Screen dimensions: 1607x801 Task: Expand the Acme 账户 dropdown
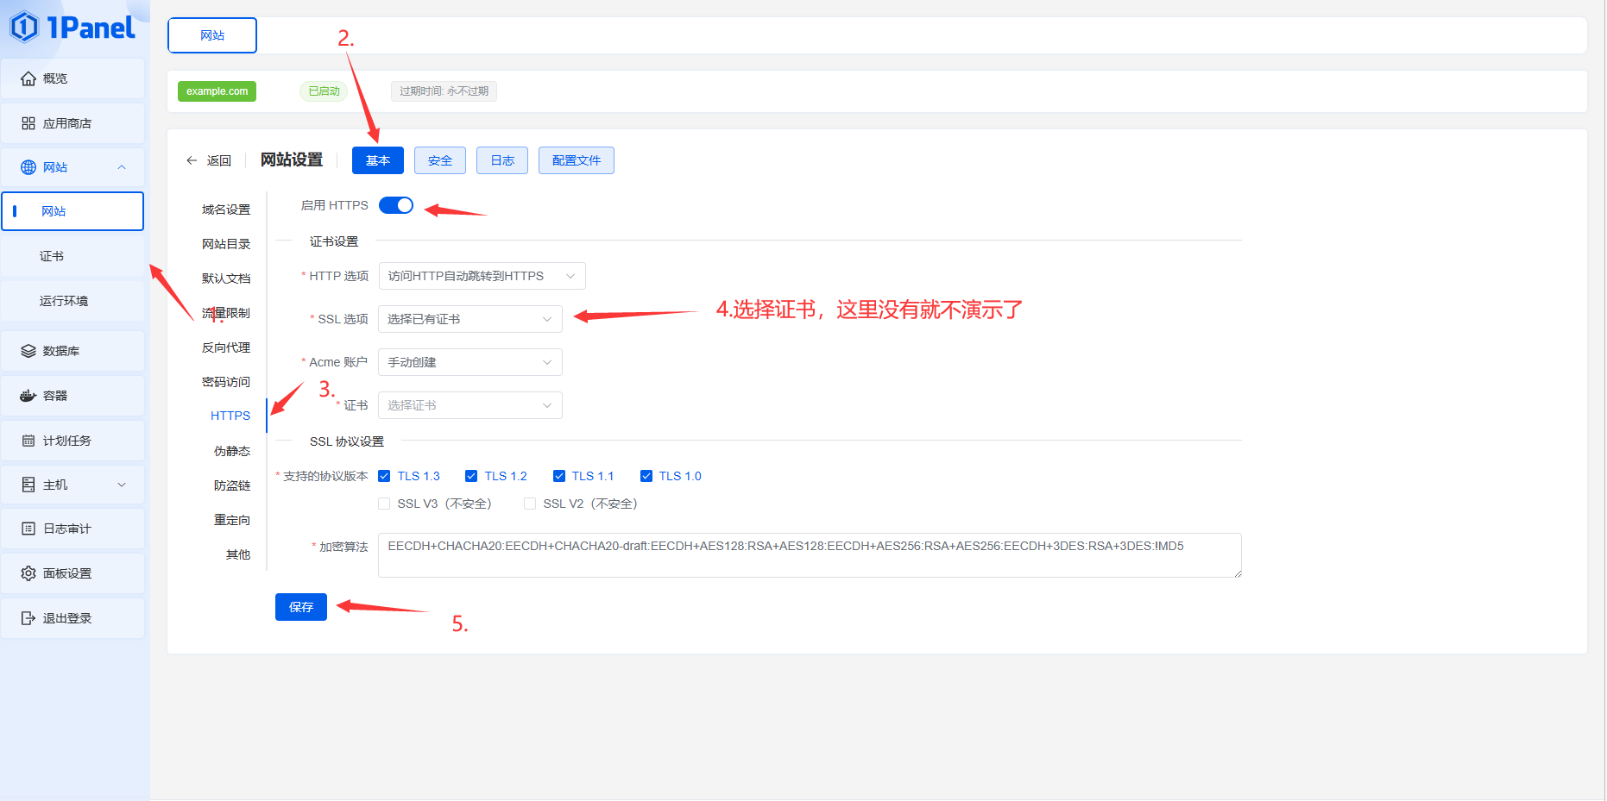(469, 362)
